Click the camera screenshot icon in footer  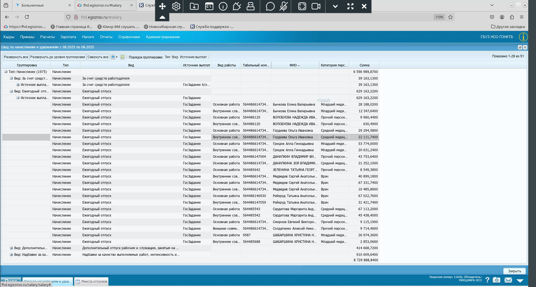tap(496, 280)
